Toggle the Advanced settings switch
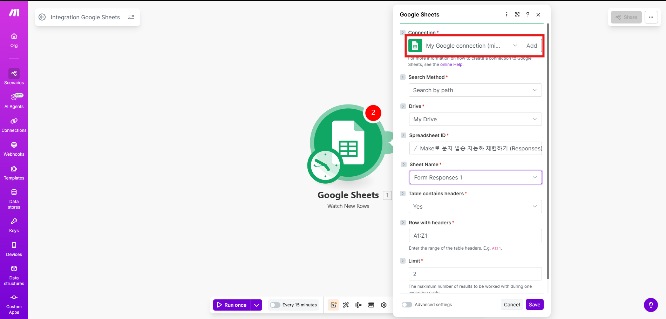This screenshot has width=666, height=319. 407,304
